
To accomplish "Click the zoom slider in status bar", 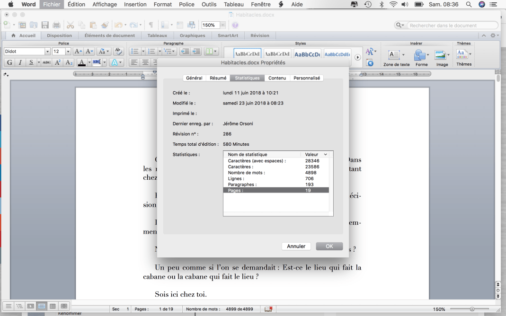I will coord(471,309).
